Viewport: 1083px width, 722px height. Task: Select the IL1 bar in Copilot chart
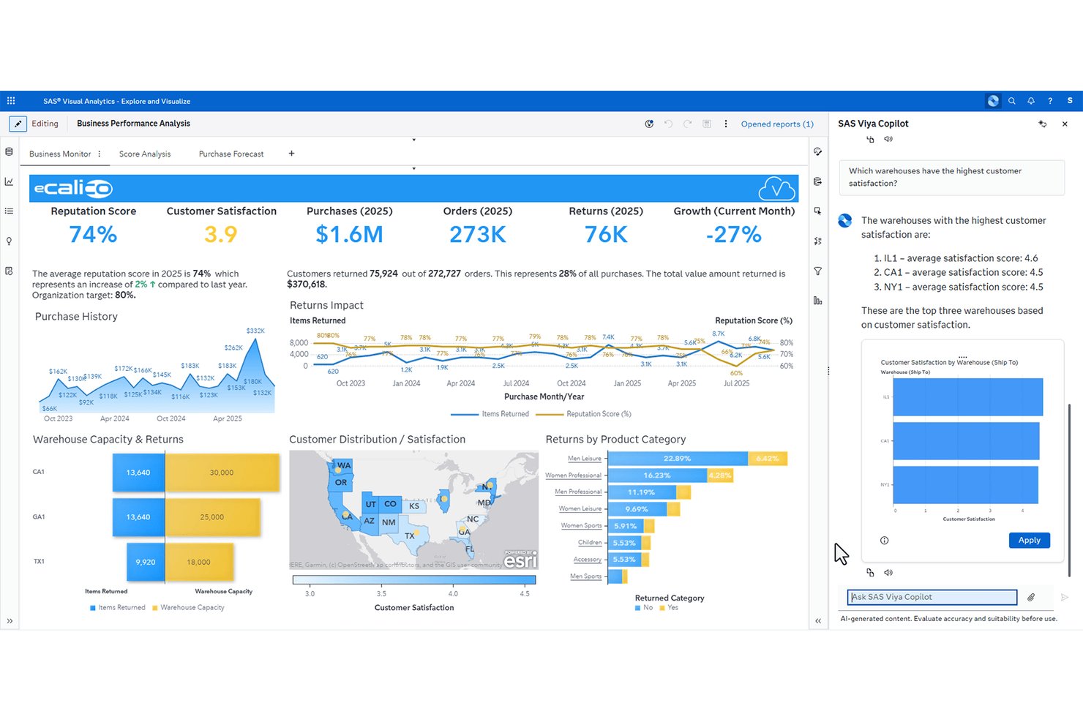(x=968, y=397)
